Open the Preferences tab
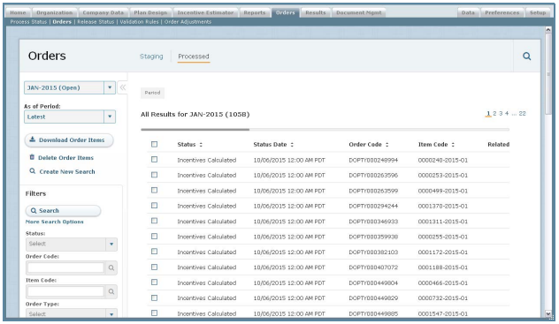Viewport: 559px width, 324px height. pos(502,12)
